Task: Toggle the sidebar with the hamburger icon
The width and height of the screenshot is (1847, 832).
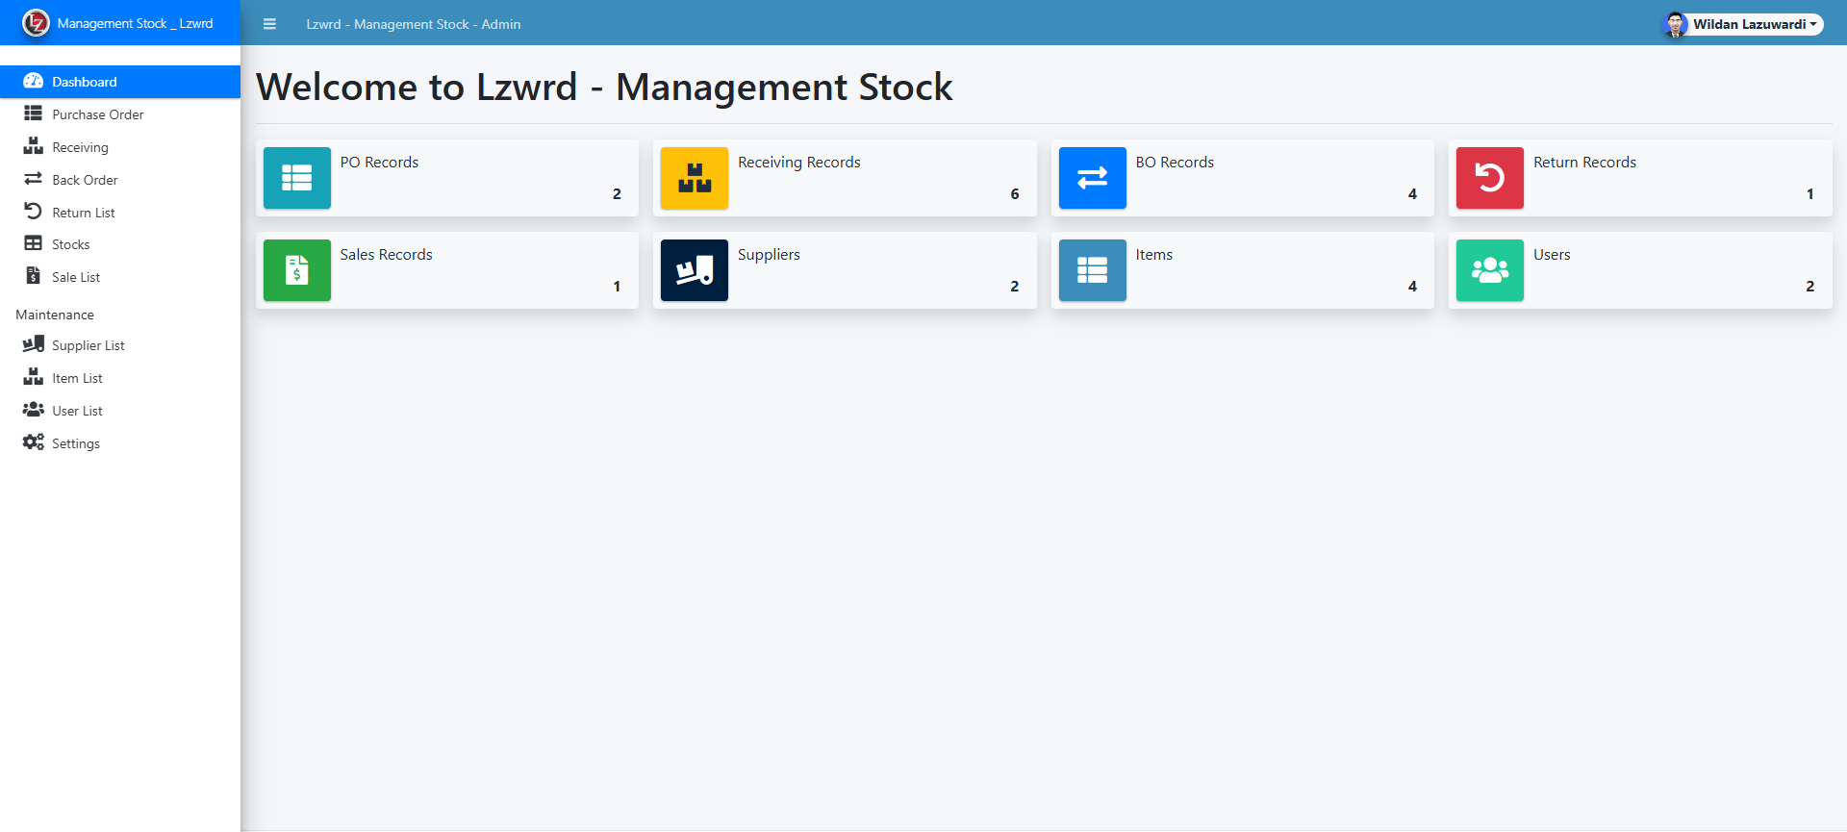Action: pos(269,24)
